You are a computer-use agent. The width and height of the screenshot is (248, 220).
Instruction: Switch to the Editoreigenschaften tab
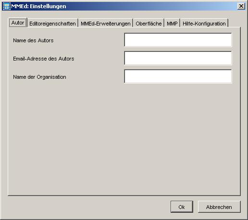click(52, 24)
